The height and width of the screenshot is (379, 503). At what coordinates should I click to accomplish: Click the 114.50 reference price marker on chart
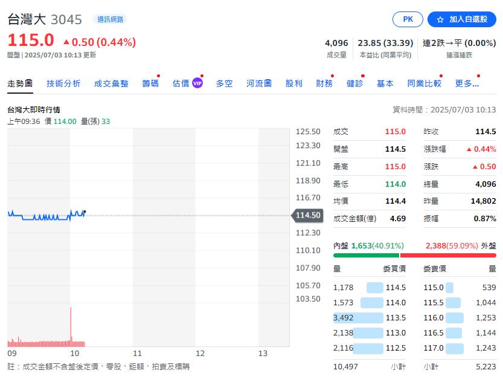[x=307, y=215]
